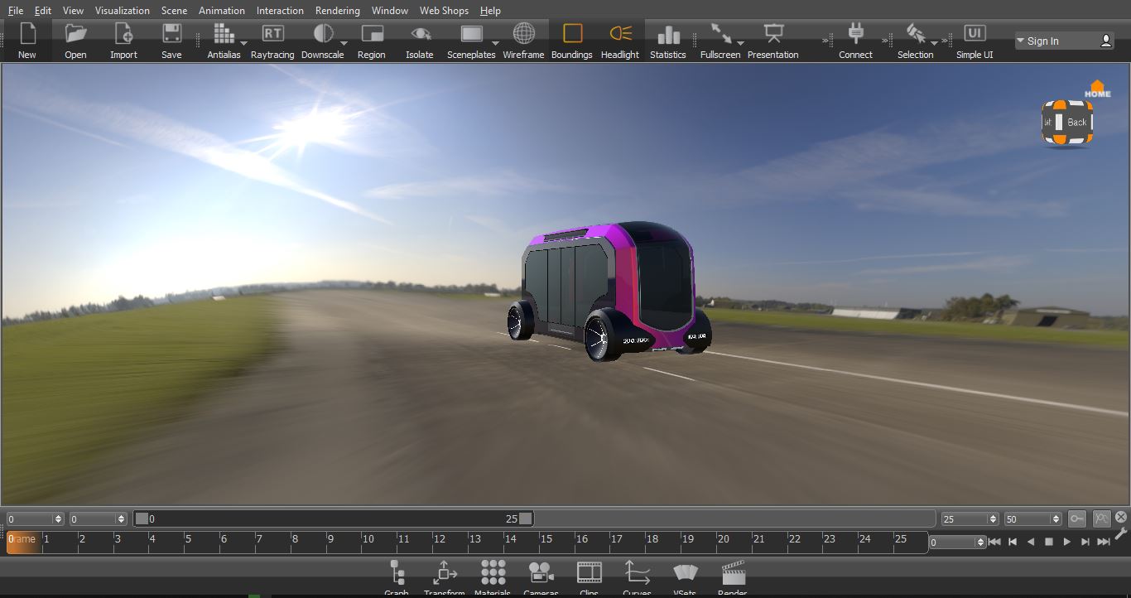This screenshot has height=598, width=1131.
Task: Click the Import file icon
Action: pyautogui.click(x=123, y=34)
